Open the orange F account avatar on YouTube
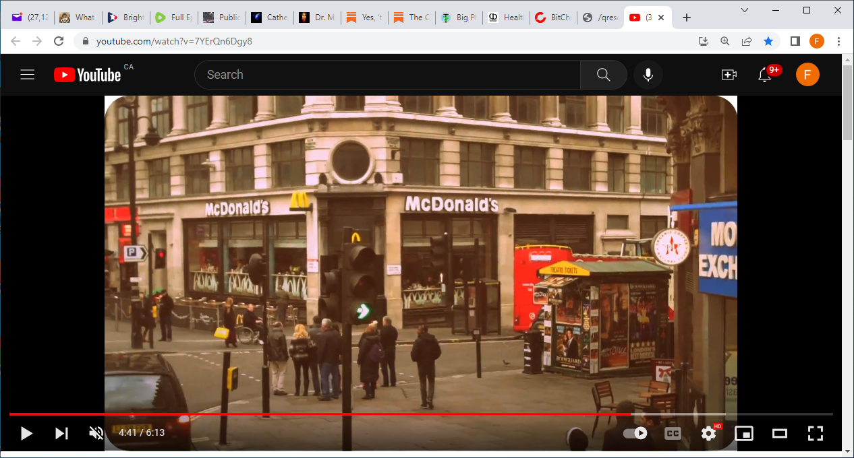Image resolution: width=854 pixels, height=458 pixels. [x=807, y=75]
